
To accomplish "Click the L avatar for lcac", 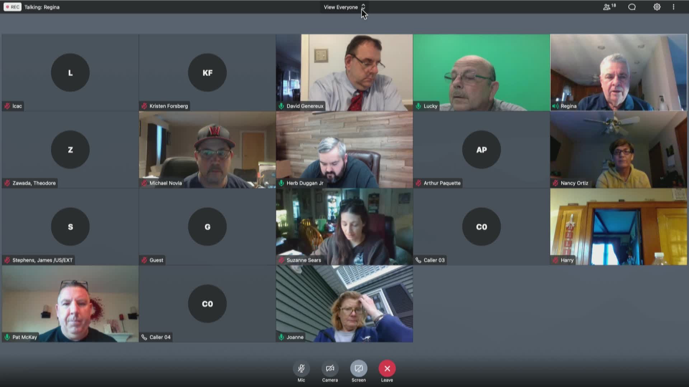I will click(x=70, y=73).
